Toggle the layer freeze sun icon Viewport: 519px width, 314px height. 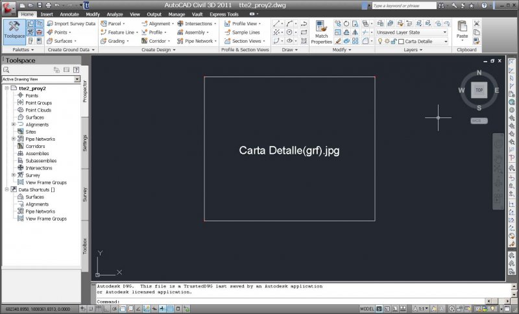coord(387,42)
